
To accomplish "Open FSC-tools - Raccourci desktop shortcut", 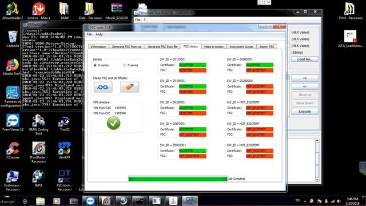I will pos(65,180).
